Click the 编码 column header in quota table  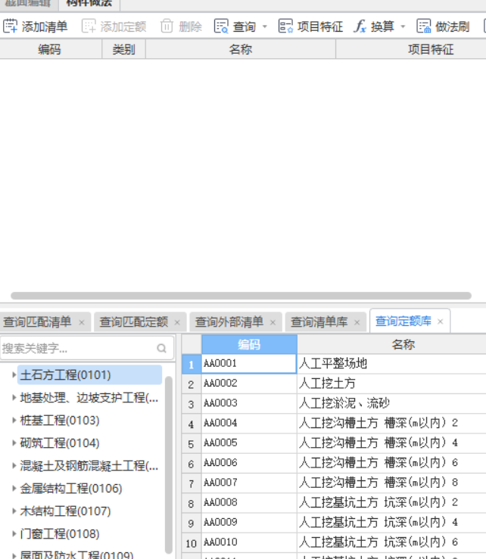point(249,344)
